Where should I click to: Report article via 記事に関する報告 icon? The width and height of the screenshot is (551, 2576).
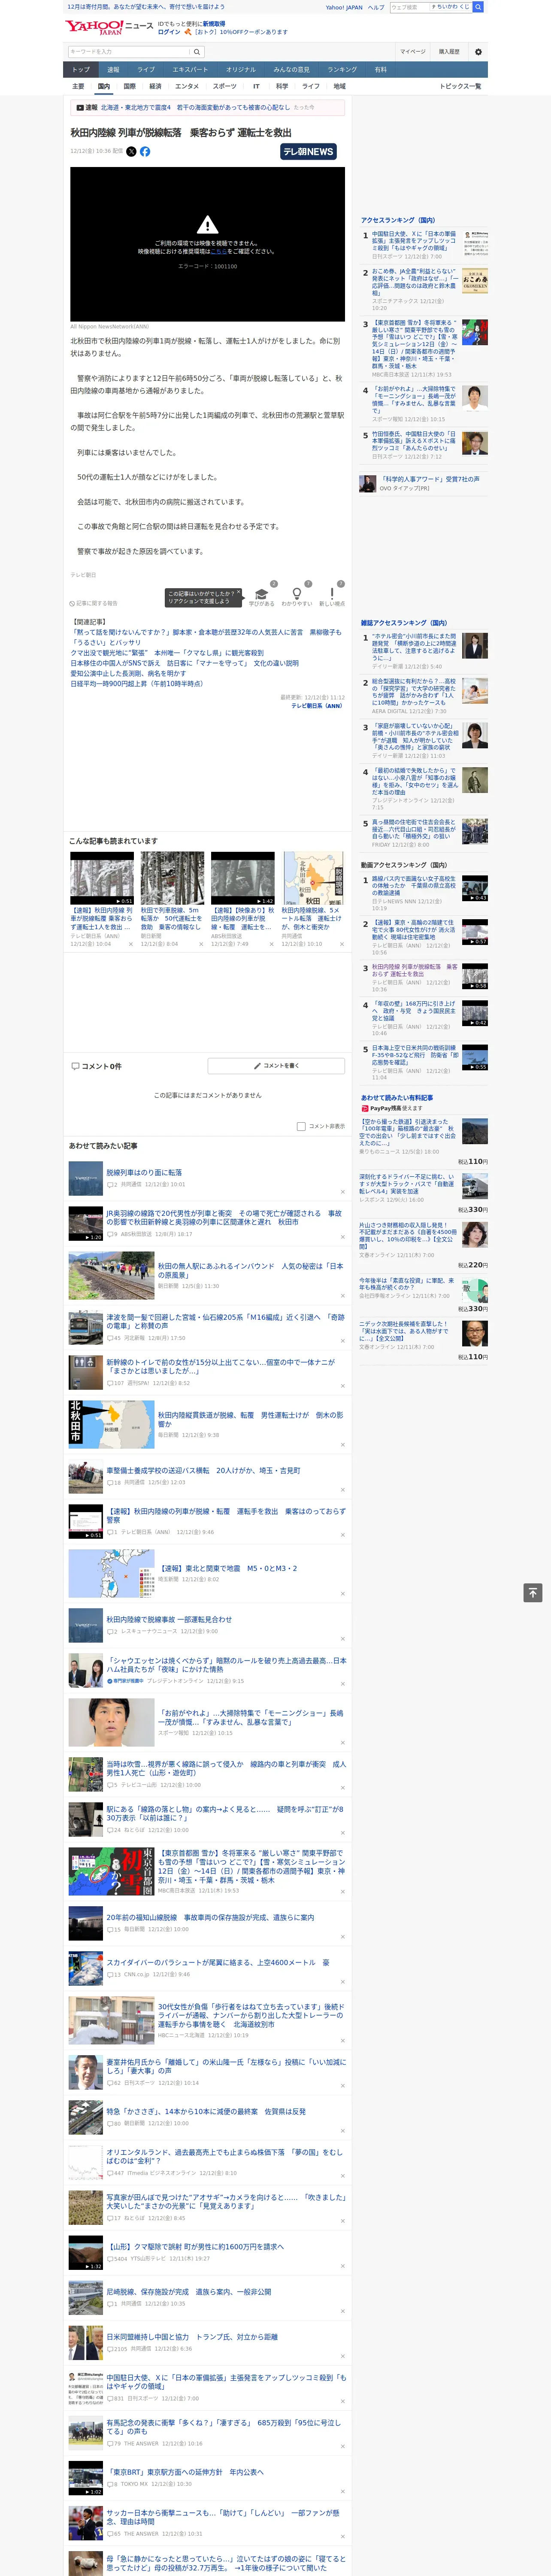(93, 603)
